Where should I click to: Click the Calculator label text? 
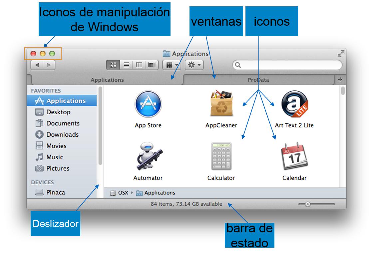(x=221, y=178)
